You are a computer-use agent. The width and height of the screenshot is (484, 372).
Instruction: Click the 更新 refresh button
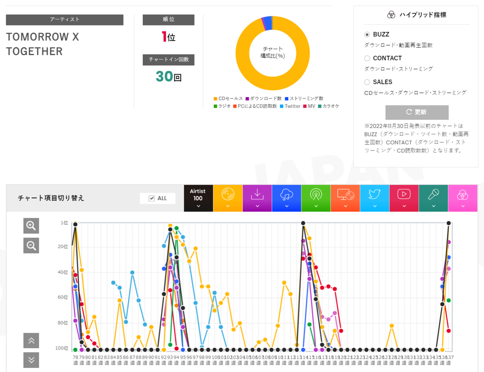click(417, 112)
